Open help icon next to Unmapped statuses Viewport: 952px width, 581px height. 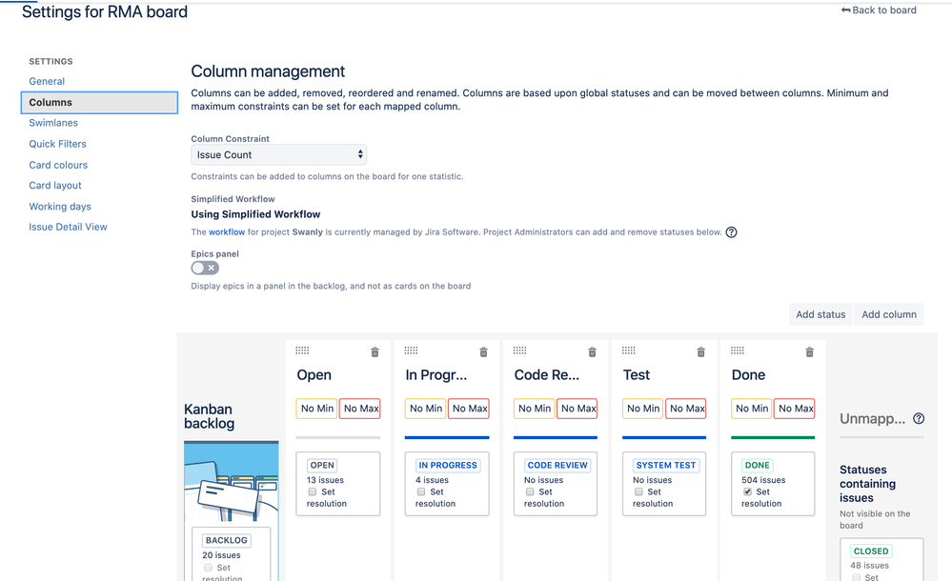[x=919, y=418]
